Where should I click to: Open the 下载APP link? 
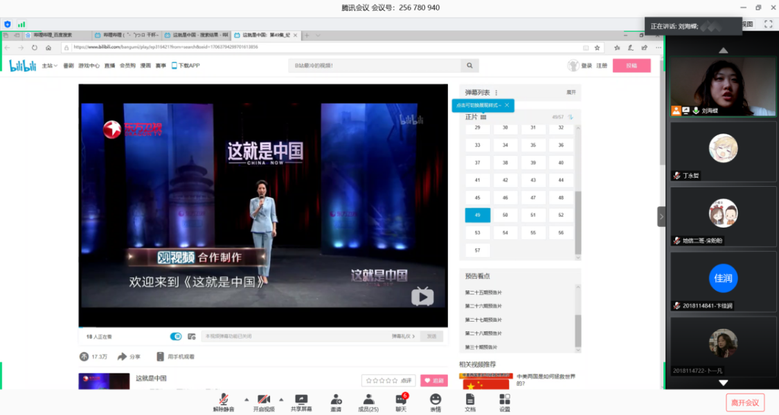point(186,66)
